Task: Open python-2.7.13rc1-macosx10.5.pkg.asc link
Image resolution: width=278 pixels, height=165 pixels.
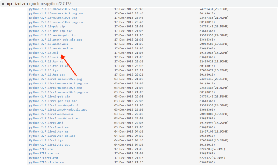Action: (59, 83)
